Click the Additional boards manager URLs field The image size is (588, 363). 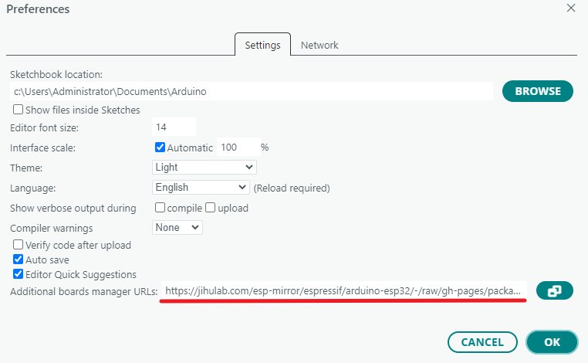point(344,290)
